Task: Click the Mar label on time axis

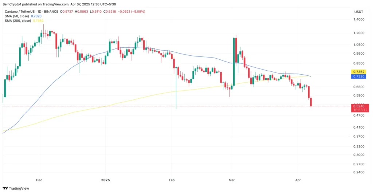Action: pos(232,180)
